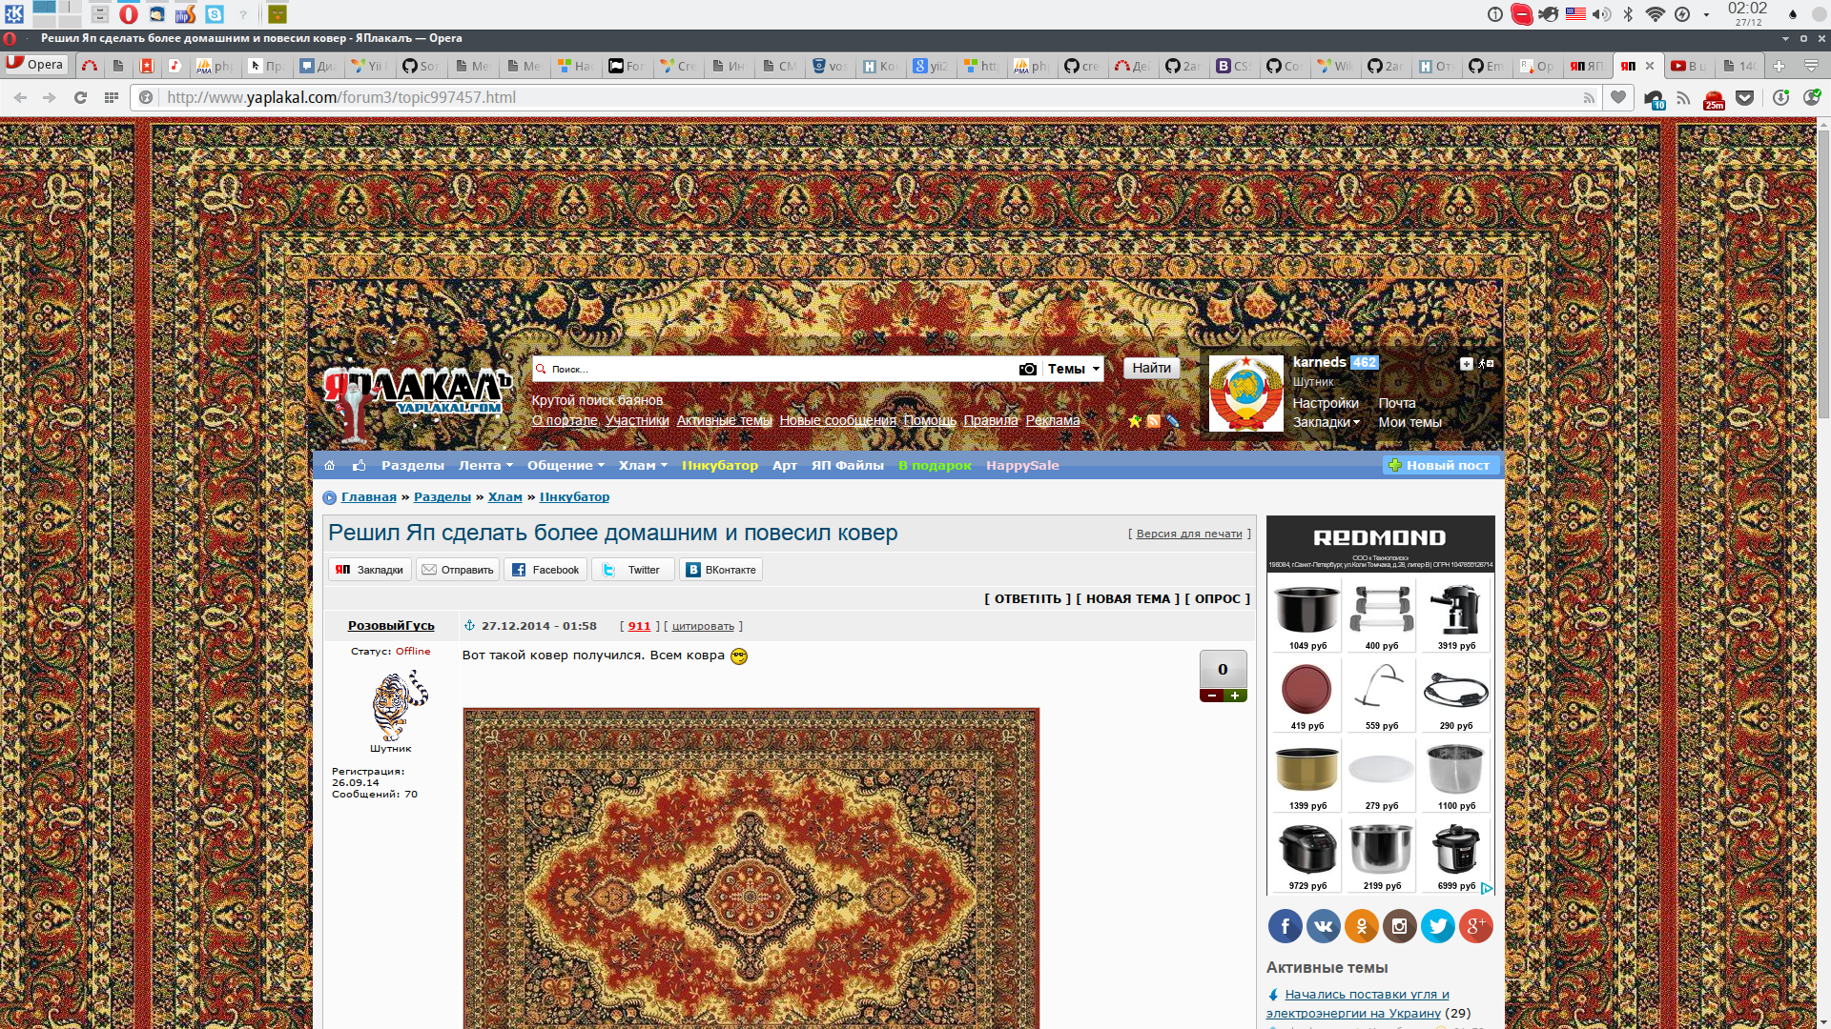Click the orange RSS feed icon below search
The image size is (1831, 1029).
click(1153, 421)
